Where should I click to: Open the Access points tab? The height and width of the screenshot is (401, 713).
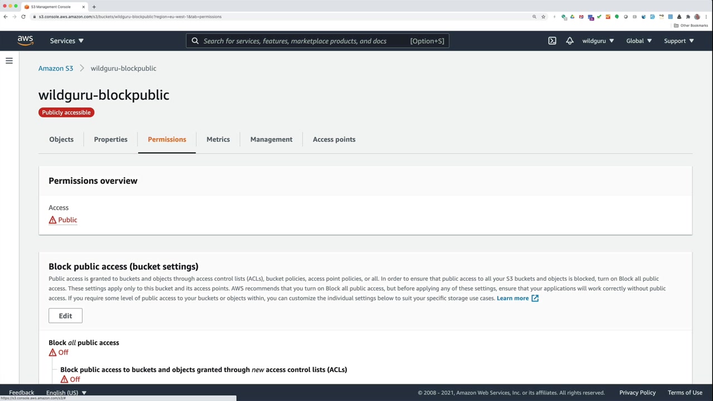334,139
